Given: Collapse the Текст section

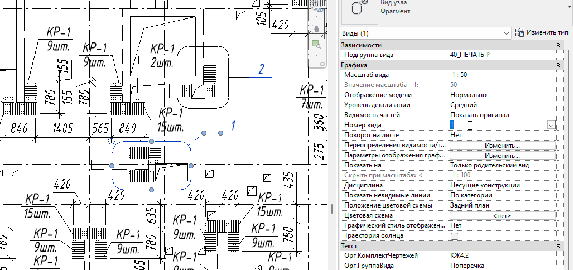Looking at the screenshot, I should pos(557,245).
